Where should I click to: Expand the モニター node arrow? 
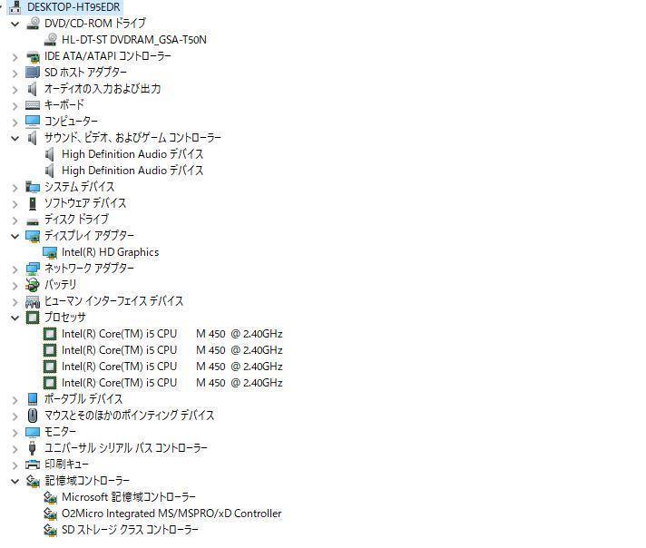click(x=15, y=433)
